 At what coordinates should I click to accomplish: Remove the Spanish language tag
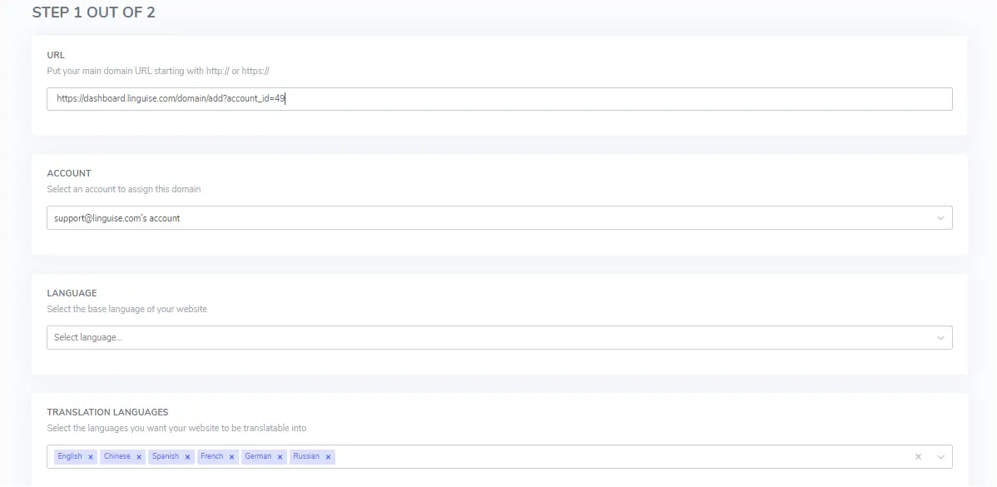[187, 457]
